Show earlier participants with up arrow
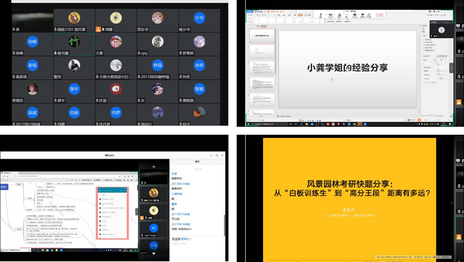This screenshot has width=464, height=262. click(154, 166)
